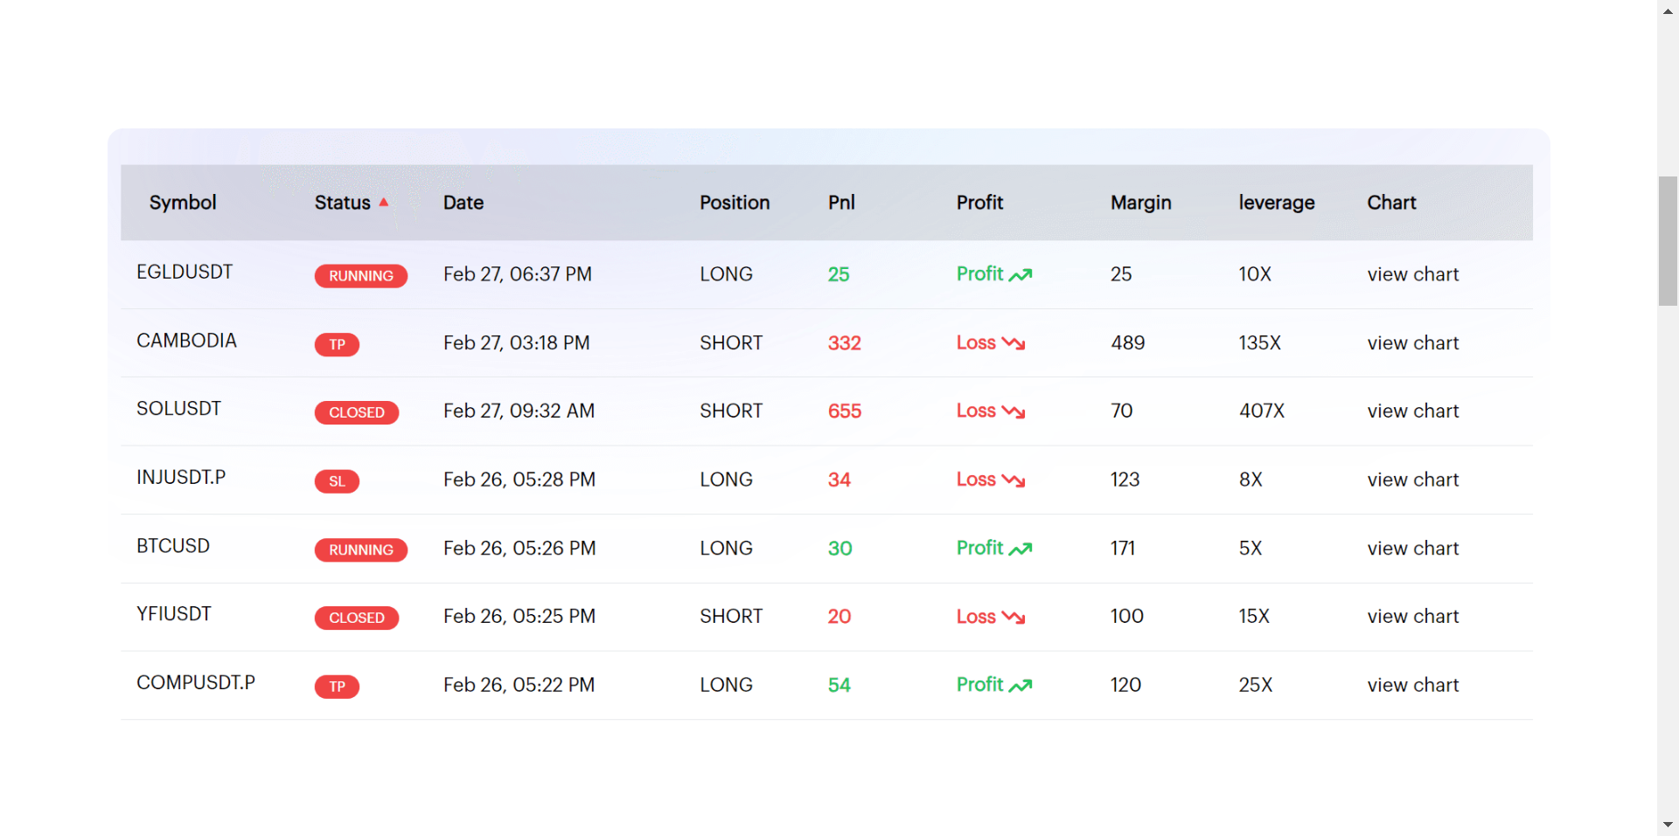
Task: Click SHORT position in SOLUSDT row
Action: pyautogui.click(x=731, y=411)
